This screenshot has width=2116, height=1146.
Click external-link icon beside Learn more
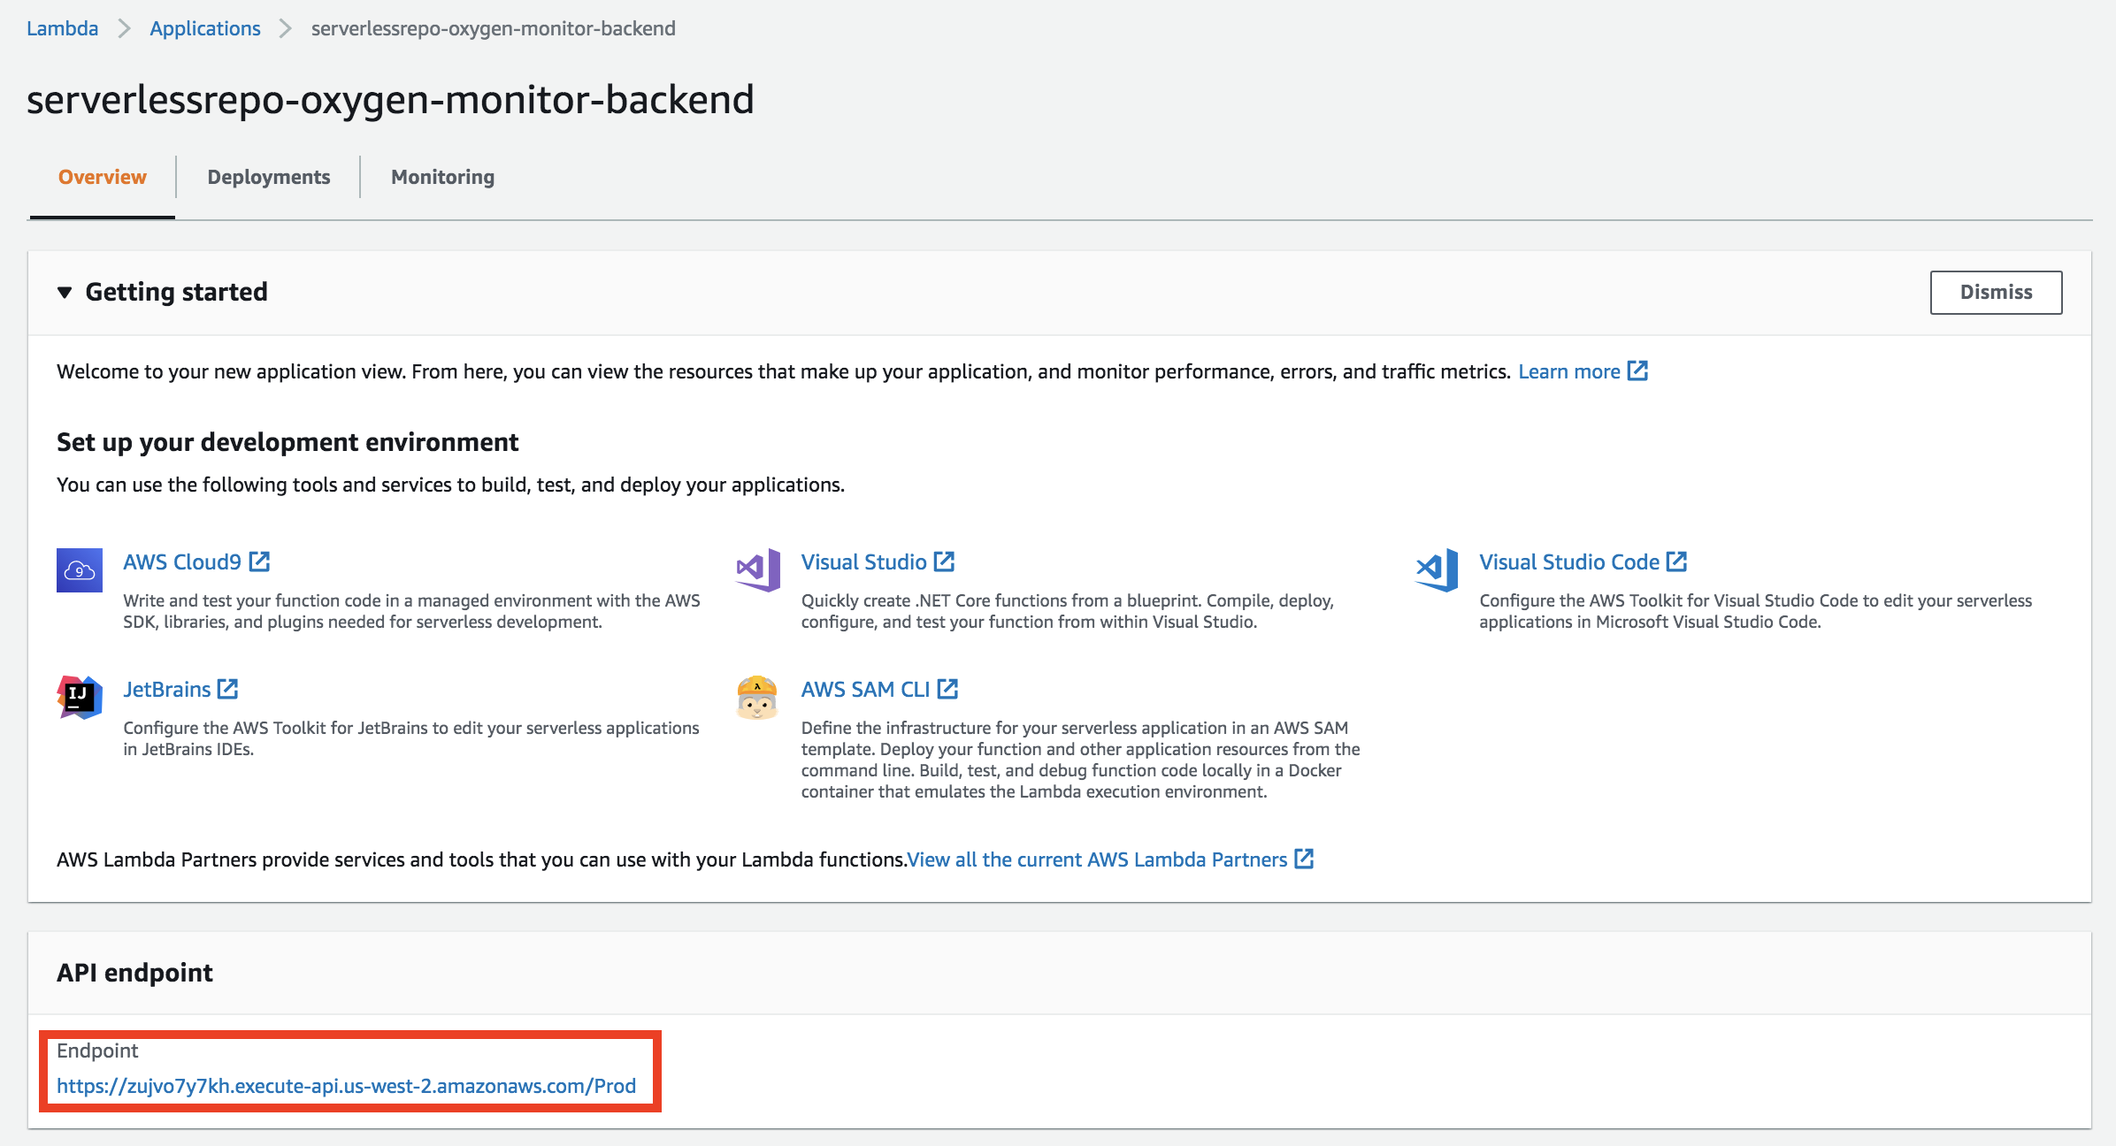(1637, 371)
